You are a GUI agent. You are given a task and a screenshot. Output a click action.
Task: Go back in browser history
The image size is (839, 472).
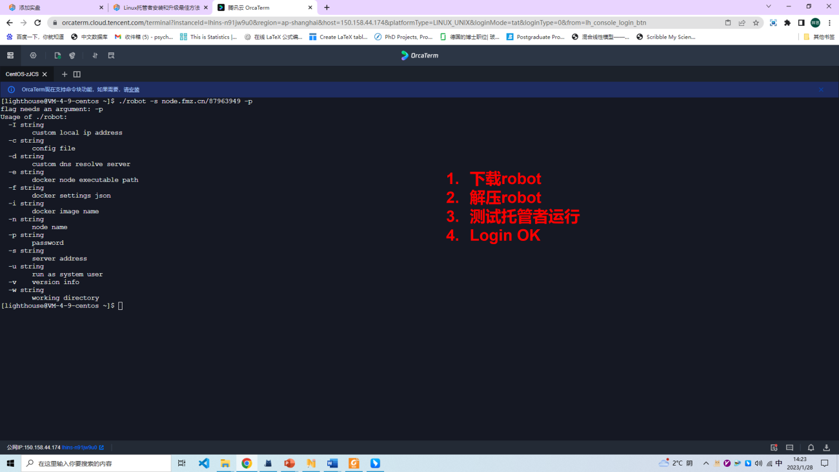tap(9, 23)
